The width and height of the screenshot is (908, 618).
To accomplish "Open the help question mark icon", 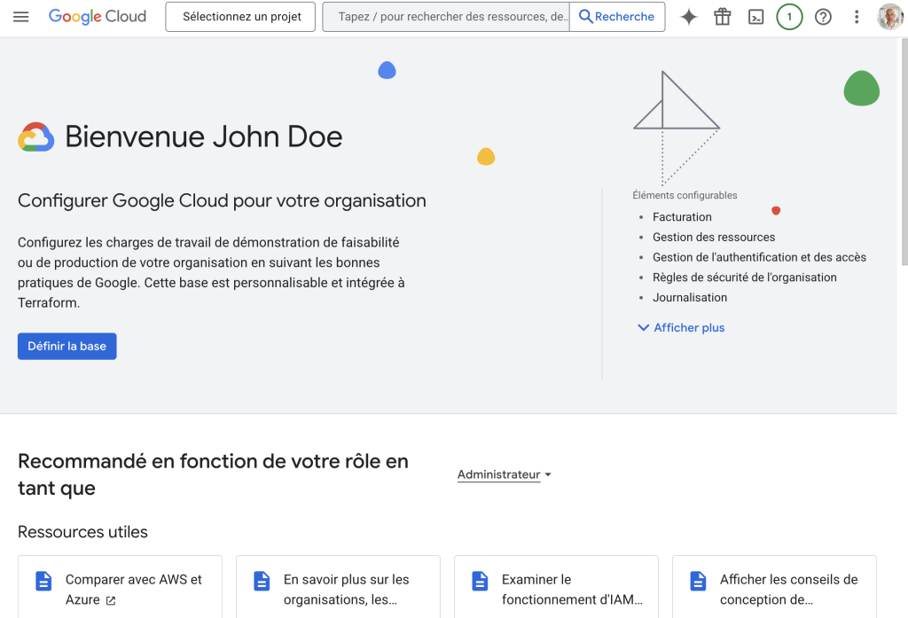I will point(823,17).
